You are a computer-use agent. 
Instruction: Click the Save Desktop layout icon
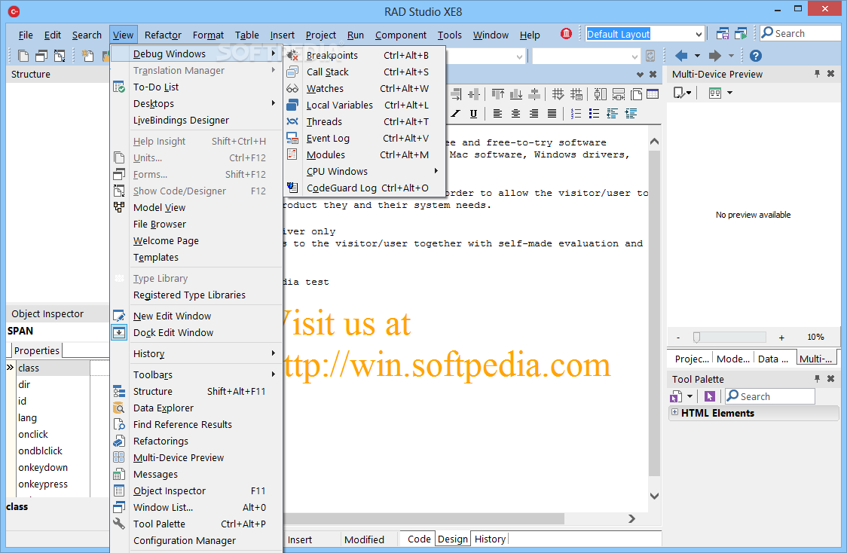tap(722, 33)
